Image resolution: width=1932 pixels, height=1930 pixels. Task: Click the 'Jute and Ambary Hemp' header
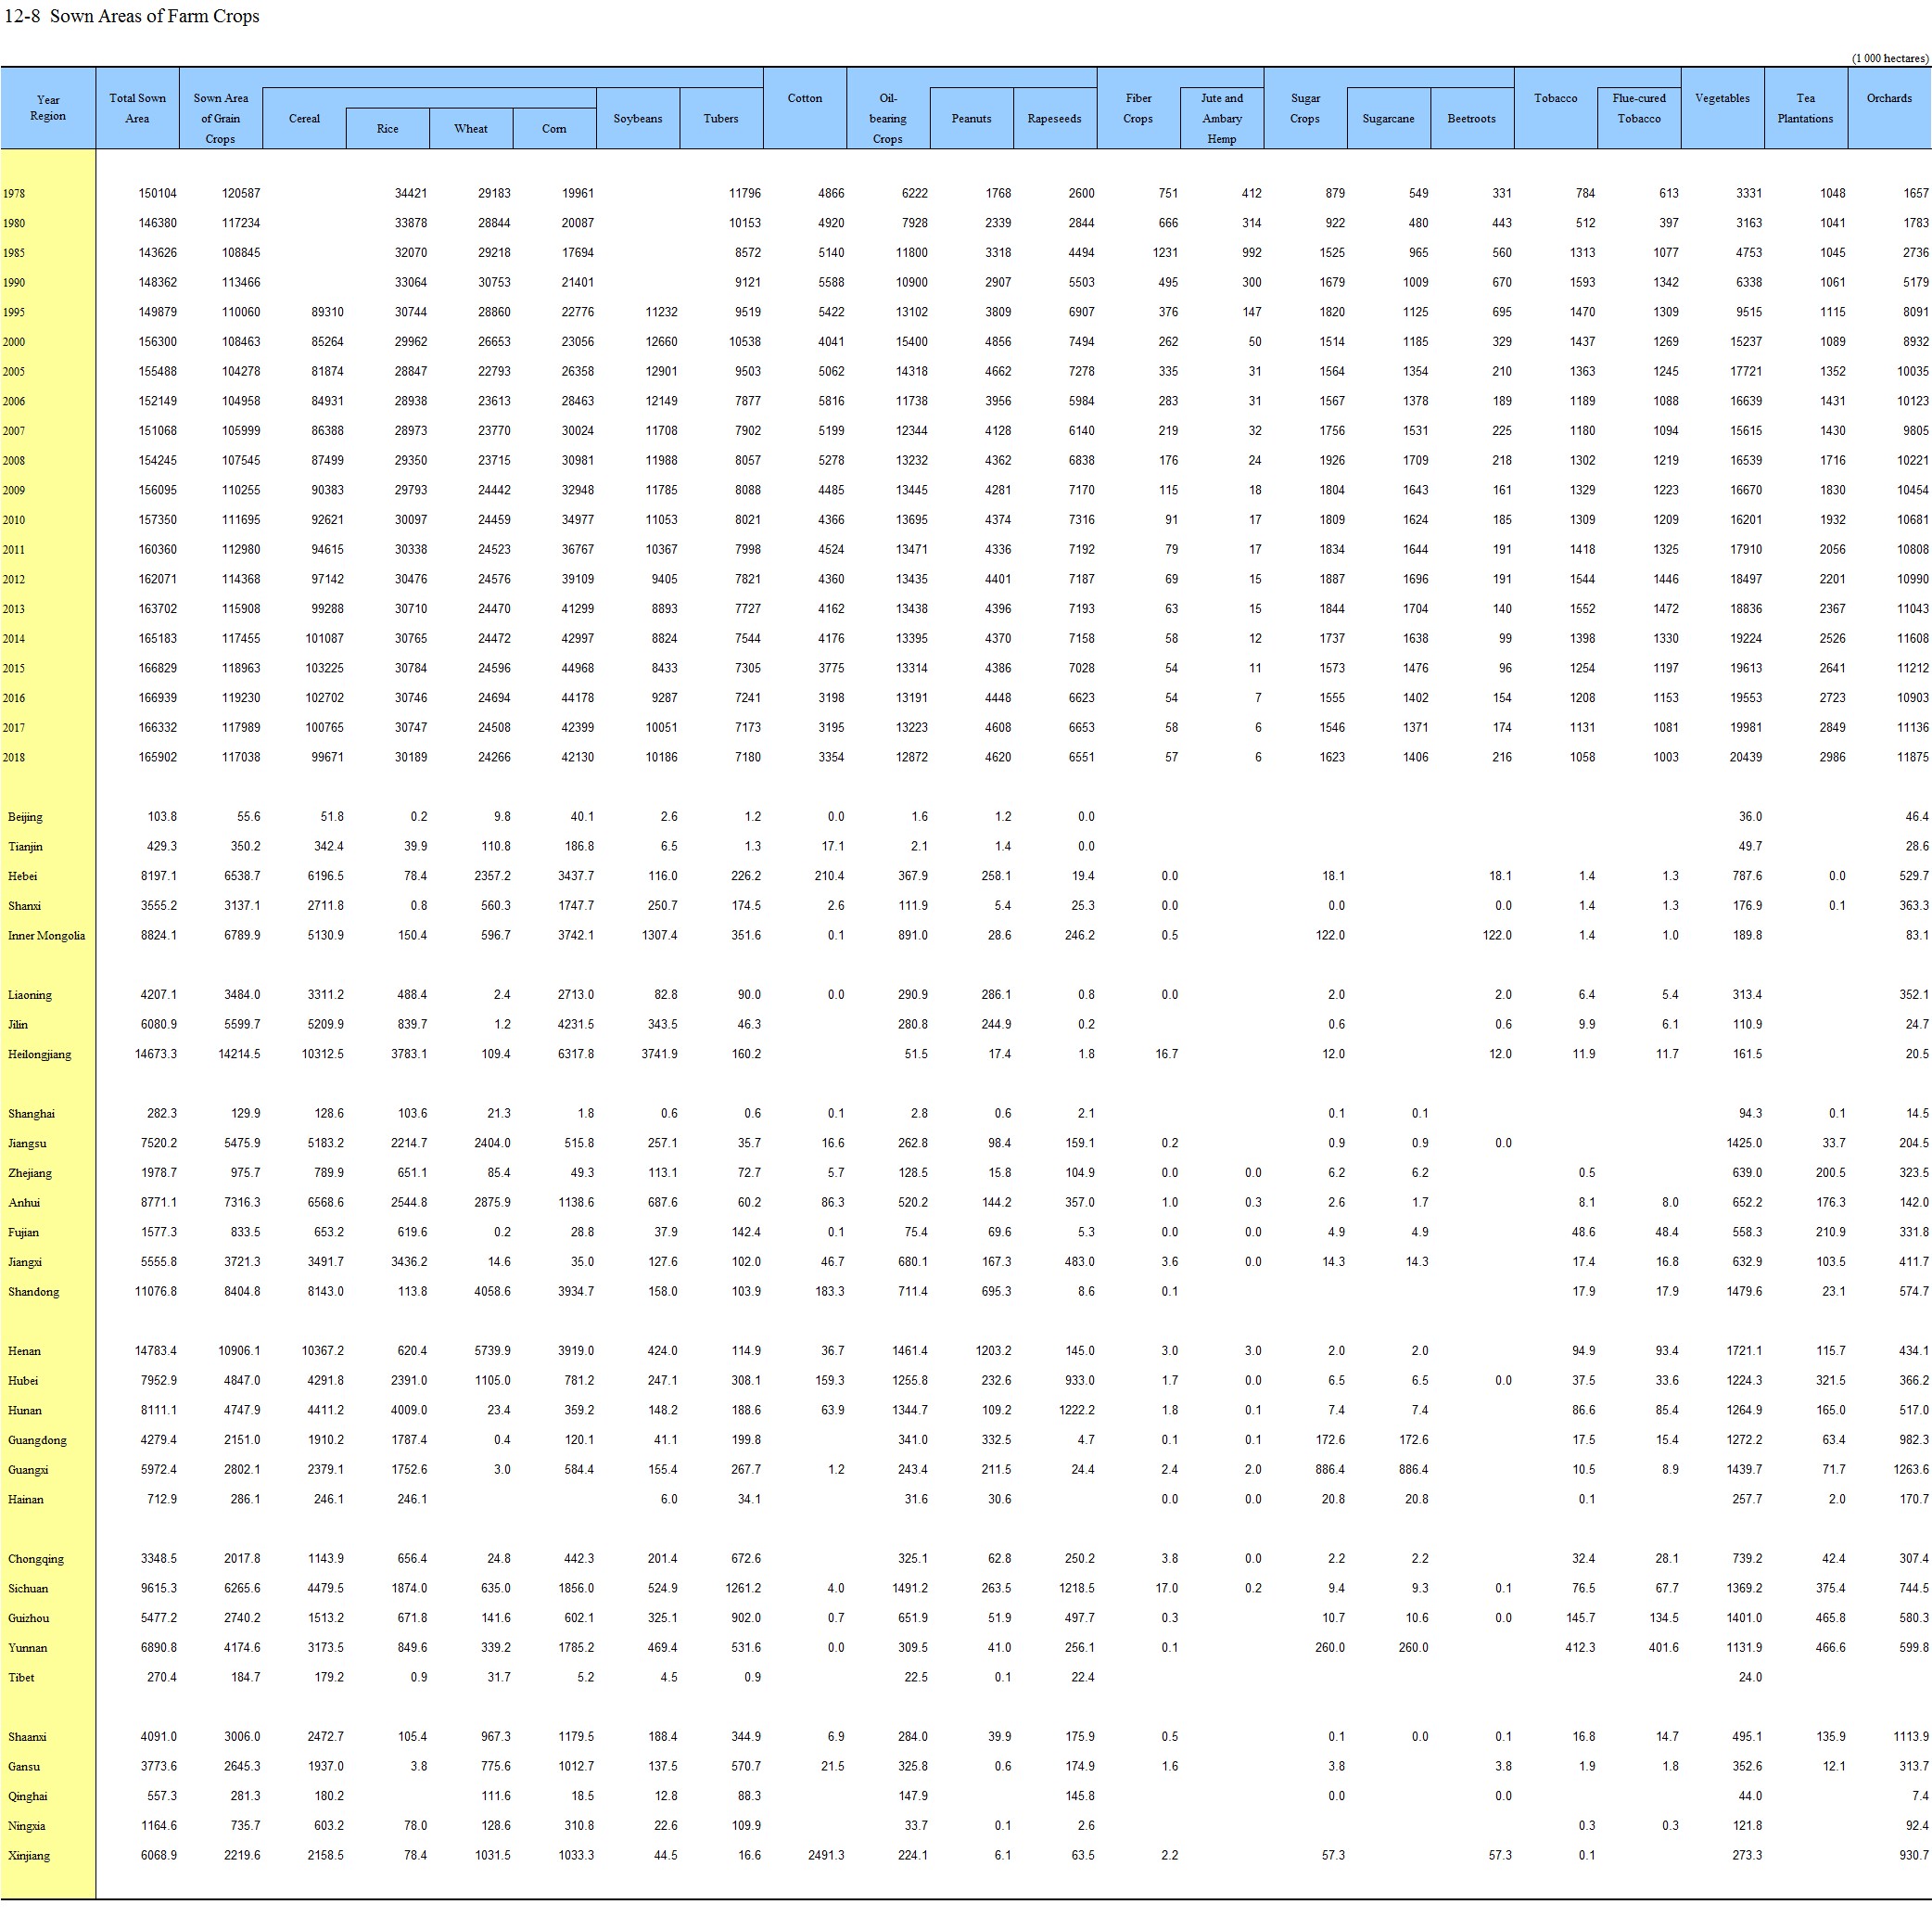point(1222,118)
